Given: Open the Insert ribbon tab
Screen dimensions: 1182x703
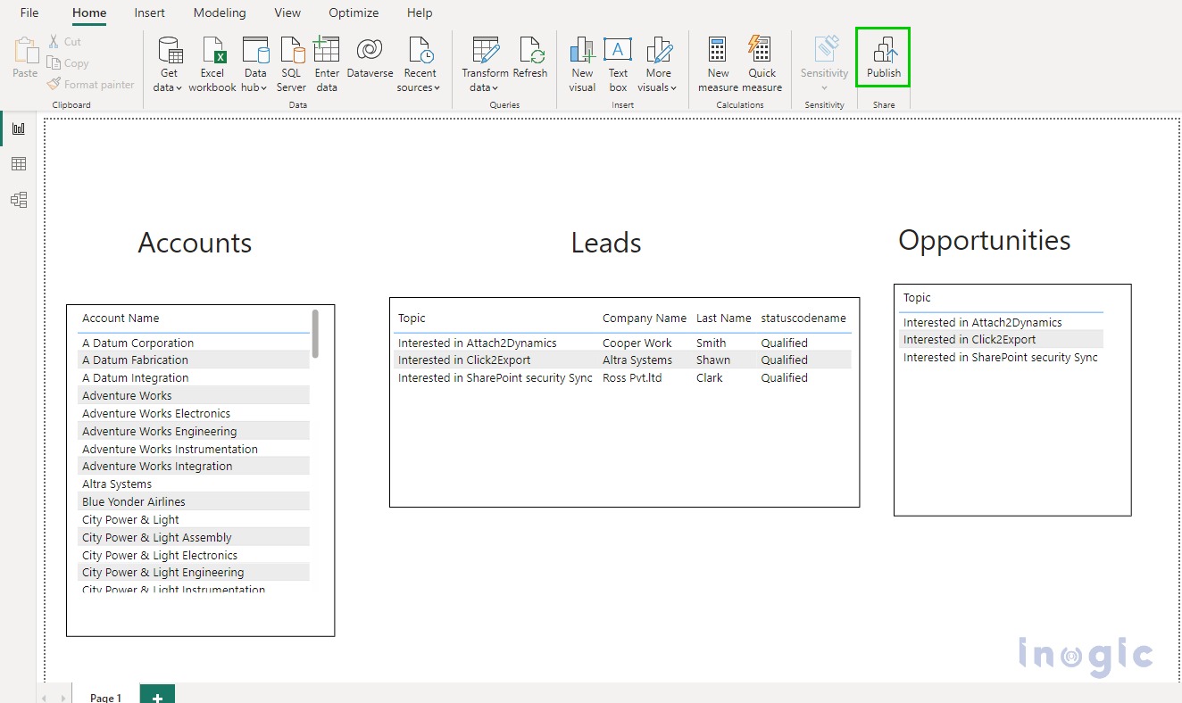Looking at the screenshot, I should point(149,12).
